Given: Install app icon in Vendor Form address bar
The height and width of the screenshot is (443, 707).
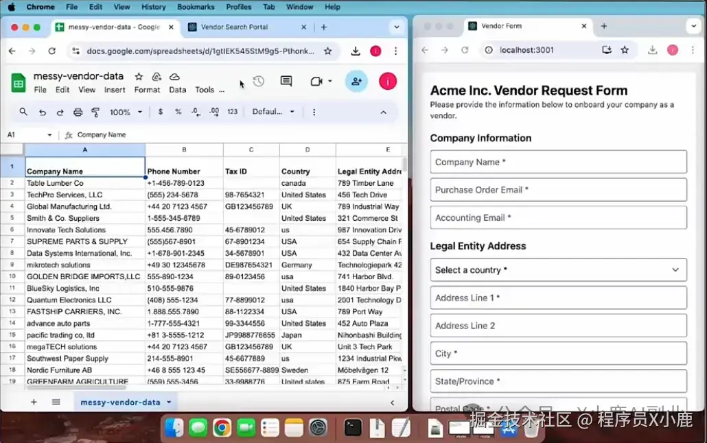Looking at the screenshot, I should [607, 50].
